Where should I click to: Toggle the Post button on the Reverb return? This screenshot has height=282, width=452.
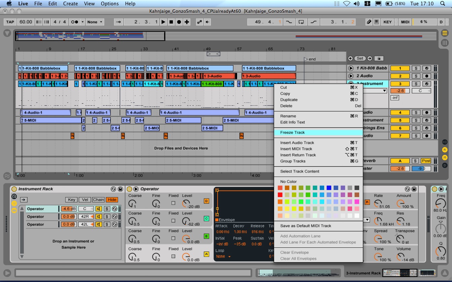[x=426, y=161]
